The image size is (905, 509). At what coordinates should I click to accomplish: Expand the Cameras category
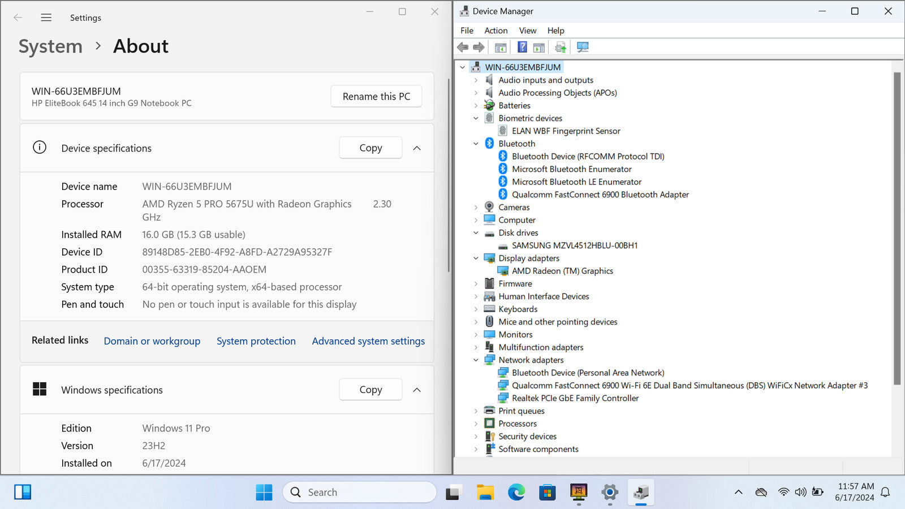coord(476,208)
